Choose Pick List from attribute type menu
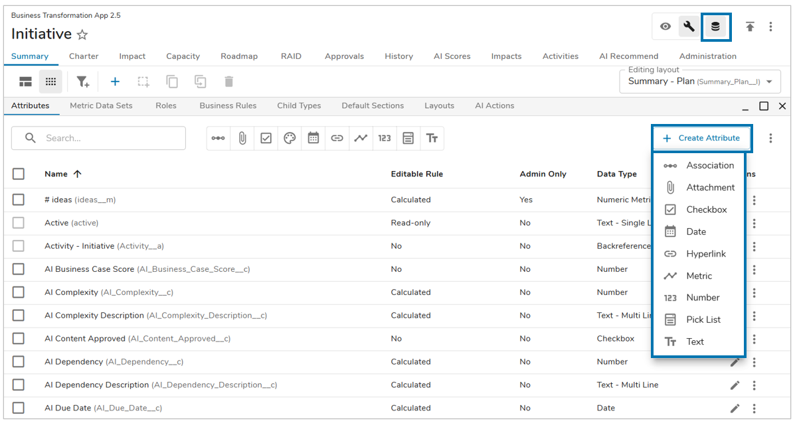Viewport: 797px width, 425px height. (703, 320)
